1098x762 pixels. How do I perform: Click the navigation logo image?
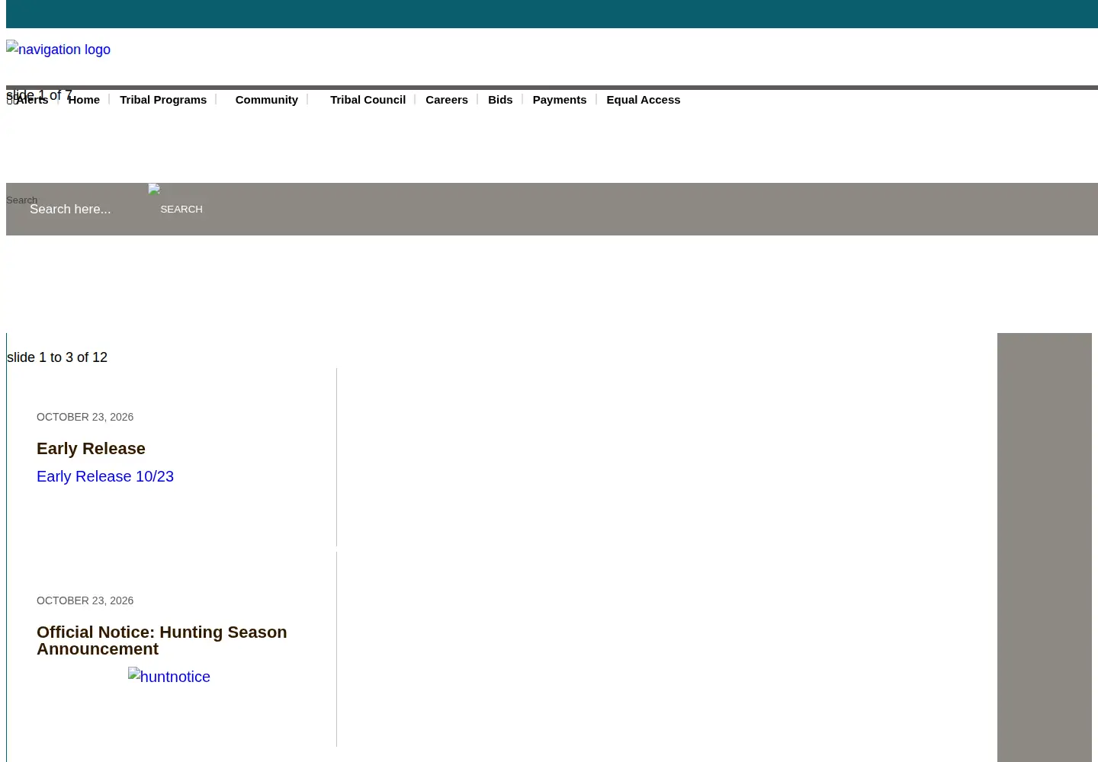point(58,50)
